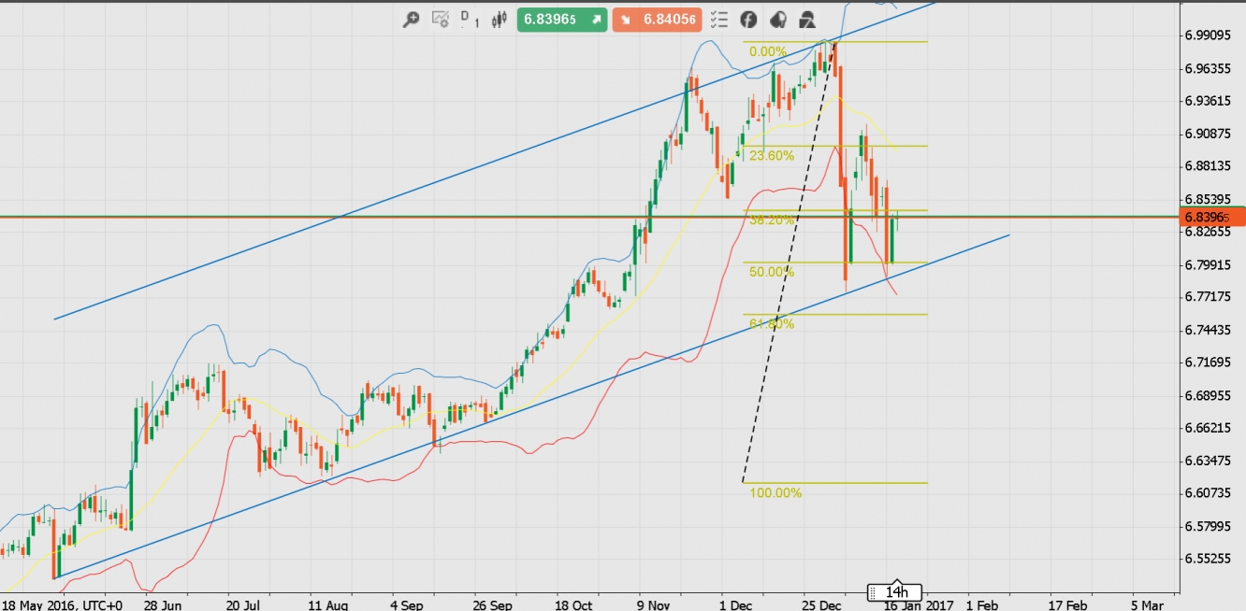This screenshot has height=611, width=1246.
Task: Click the 6.60735 price axis label
Action: pos(1207,492)
